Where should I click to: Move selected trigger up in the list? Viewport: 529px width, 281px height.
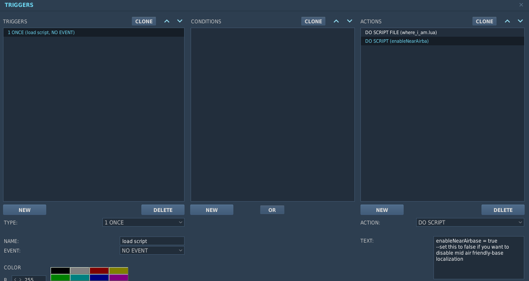pos(167,21)
